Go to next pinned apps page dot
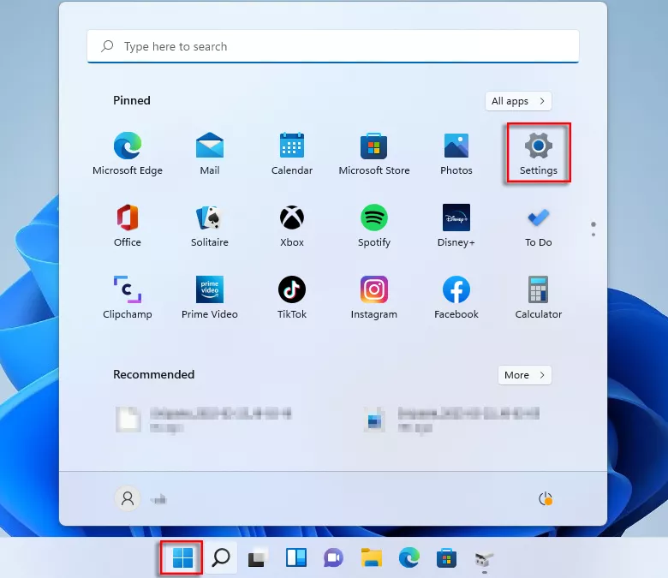 coord(593,235)
